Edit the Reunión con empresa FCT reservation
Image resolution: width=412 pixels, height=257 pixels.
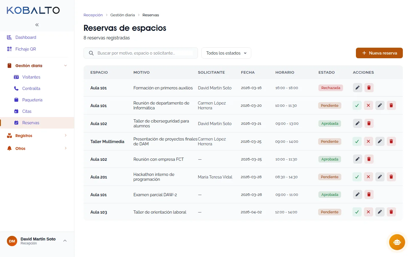point(357,159)
